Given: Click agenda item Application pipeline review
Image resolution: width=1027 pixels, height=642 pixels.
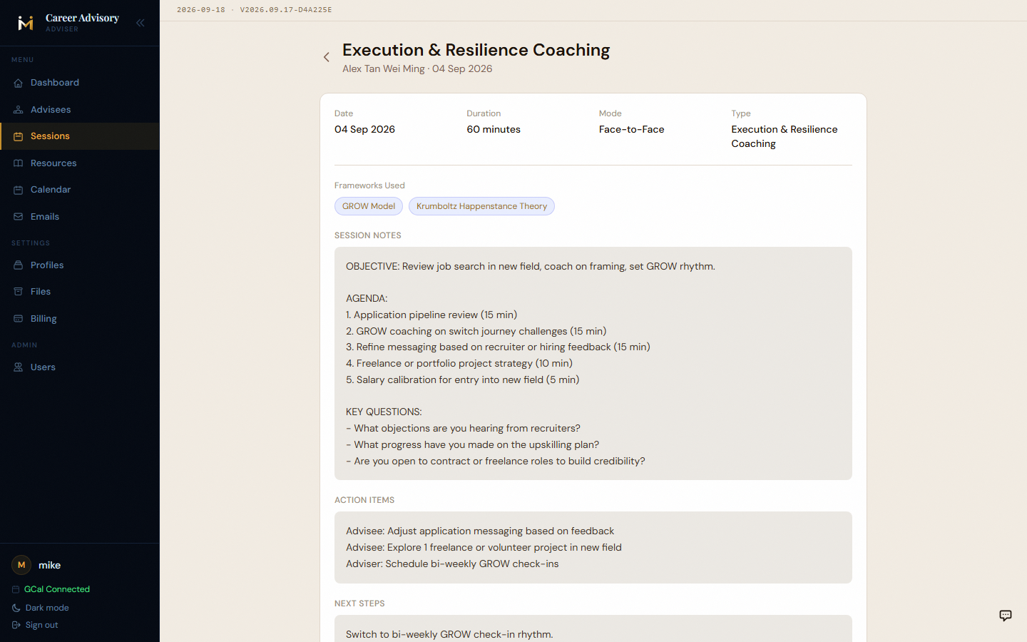Looking at the screenshot, I should (431, 315).
